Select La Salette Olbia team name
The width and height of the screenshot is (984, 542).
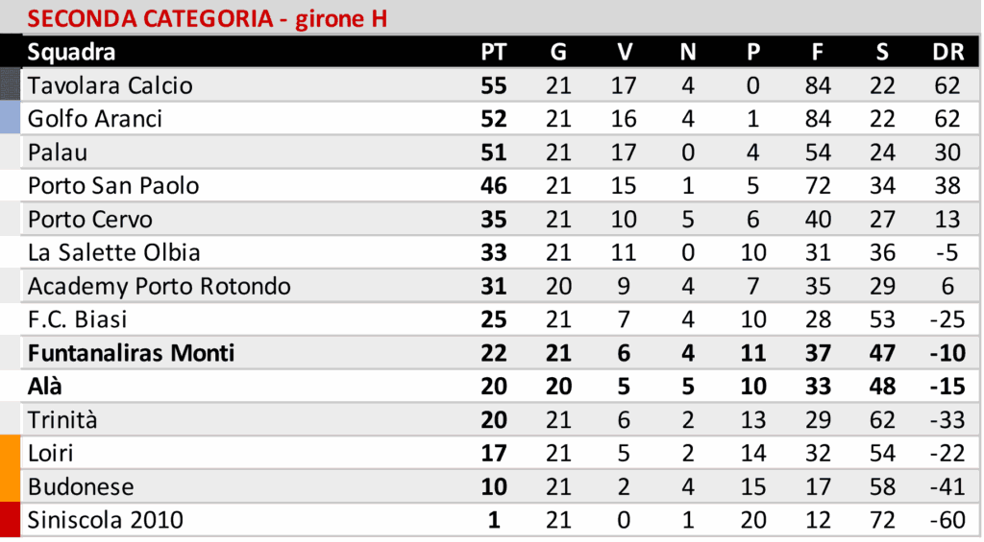(x=113, y=253)
